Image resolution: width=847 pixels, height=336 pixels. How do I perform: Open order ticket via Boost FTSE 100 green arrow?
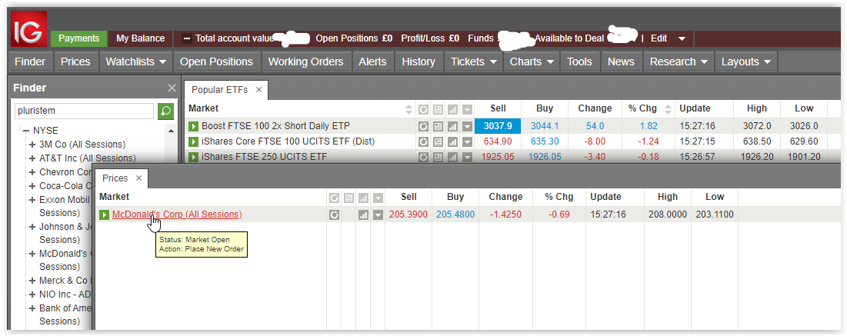tap(193, 126)
